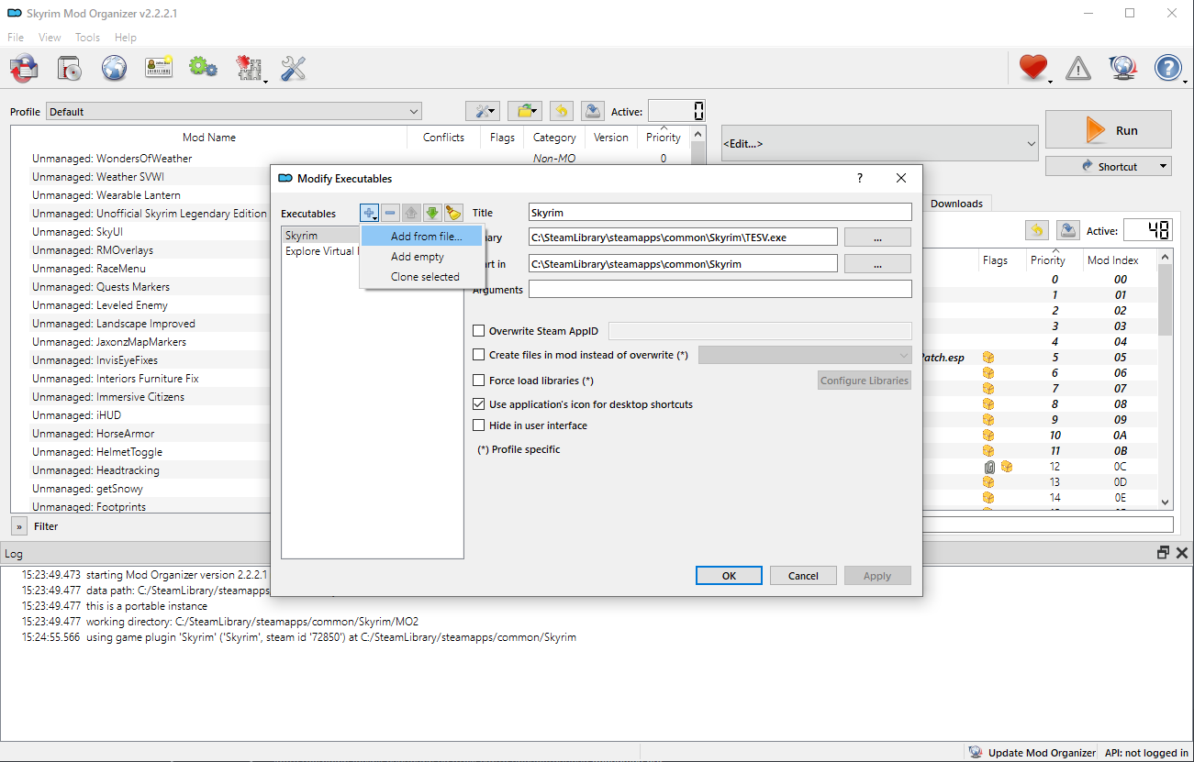Open the Profile dropdown set to Default
Viewport: 1194px width, 762px height.
pyautogui.click(x=233, y=112)
